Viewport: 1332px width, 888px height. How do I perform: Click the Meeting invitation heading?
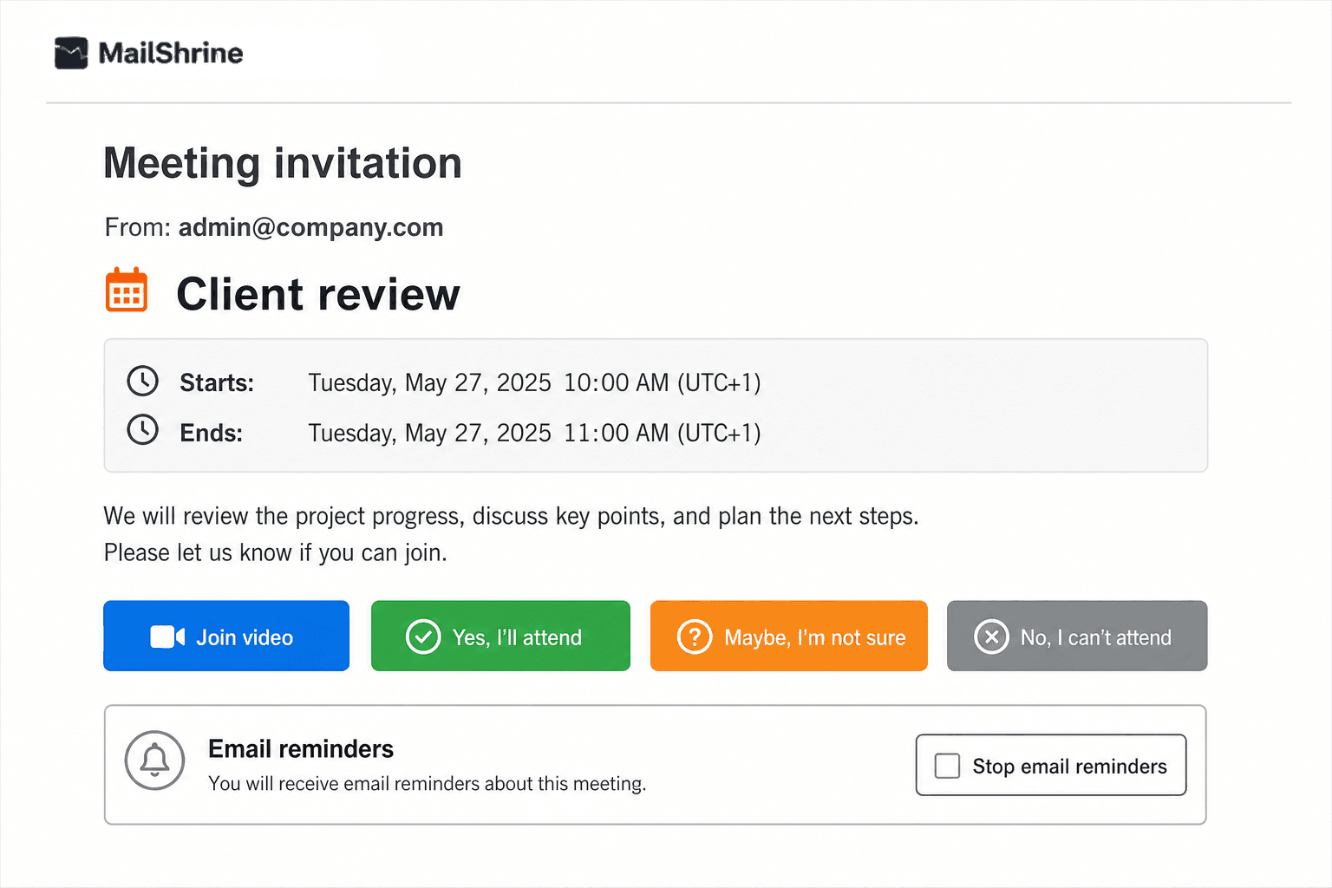click(283, 164)
